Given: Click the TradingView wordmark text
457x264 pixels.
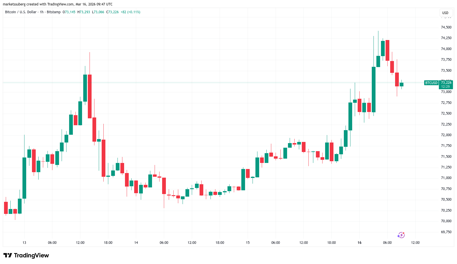Looking at the screenshot, I should [x=31, y=255].
